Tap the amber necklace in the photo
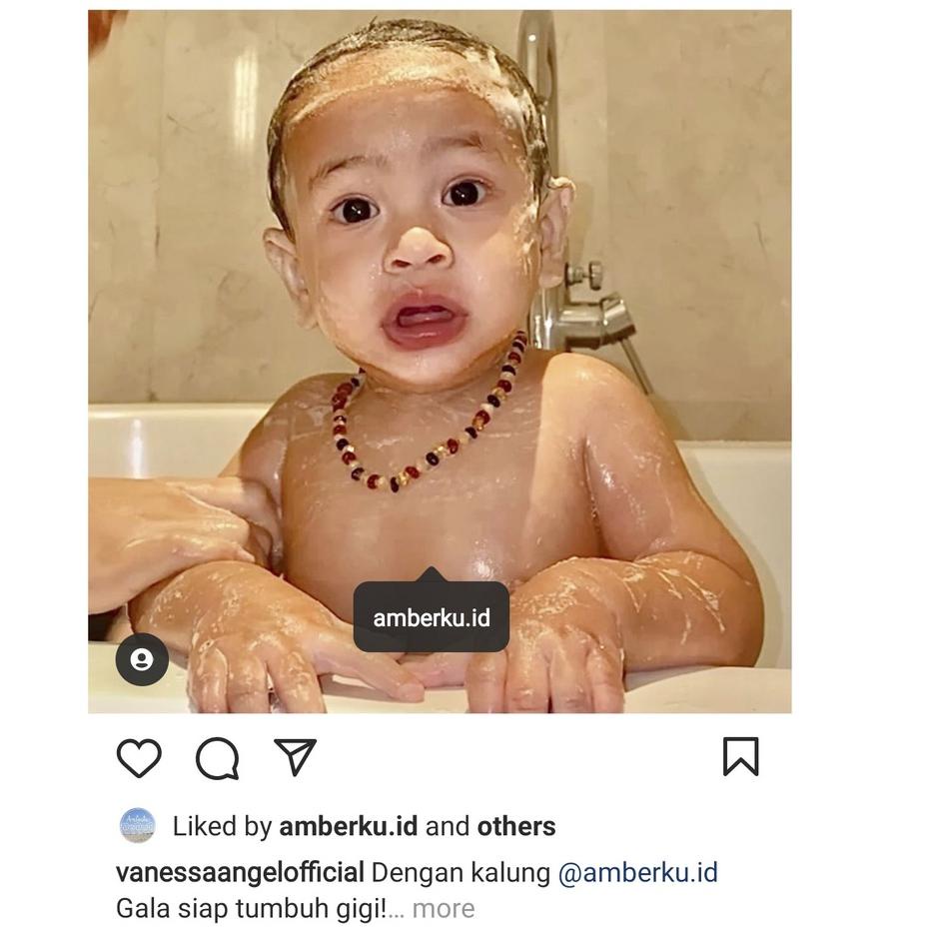Viewport: 936px width, 936px height. click(x=429, y=418)
